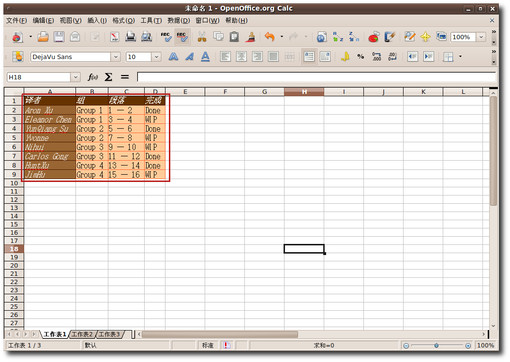
Task: Click the Copy icon
Action: tap(218, 37)
